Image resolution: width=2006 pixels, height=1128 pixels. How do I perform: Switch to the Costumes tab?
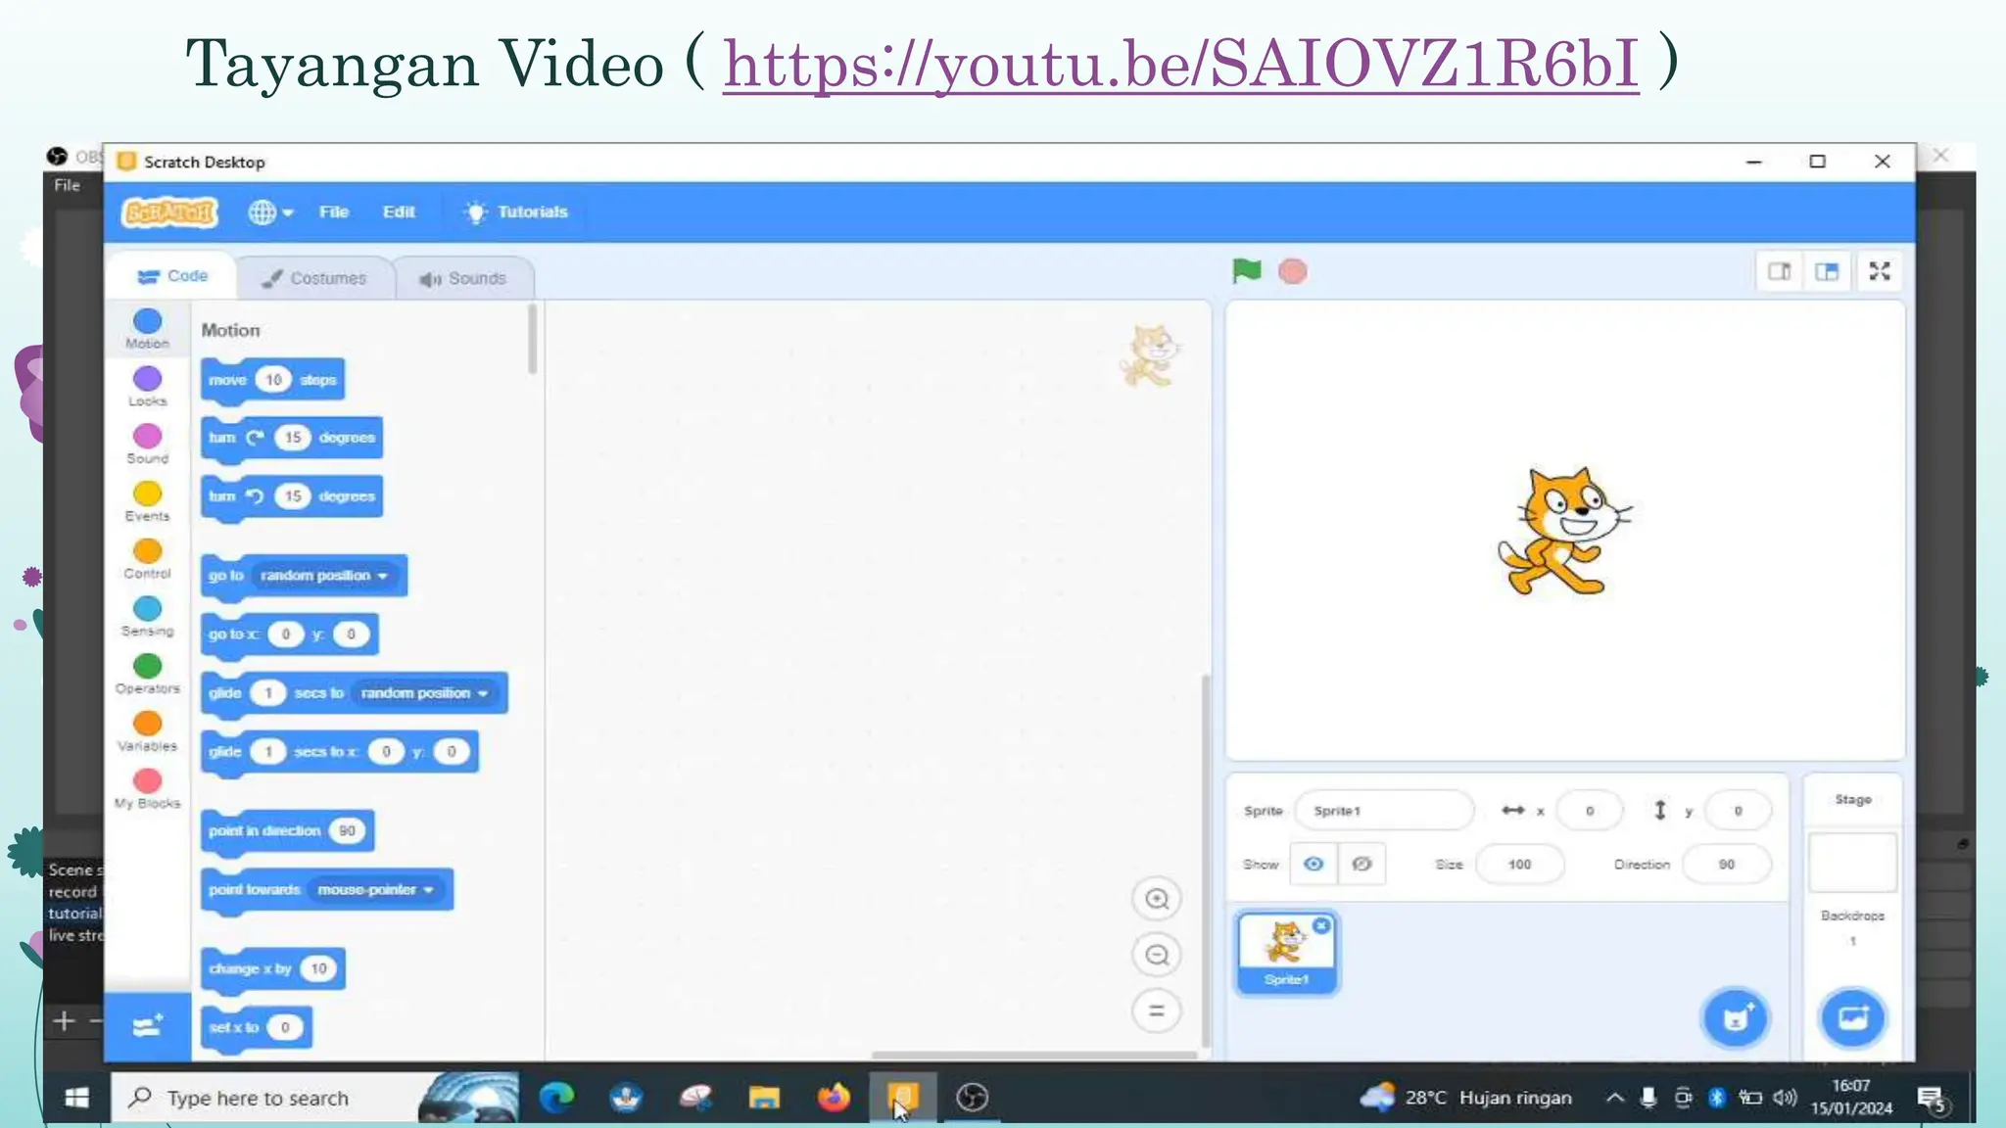click(314, 278)
